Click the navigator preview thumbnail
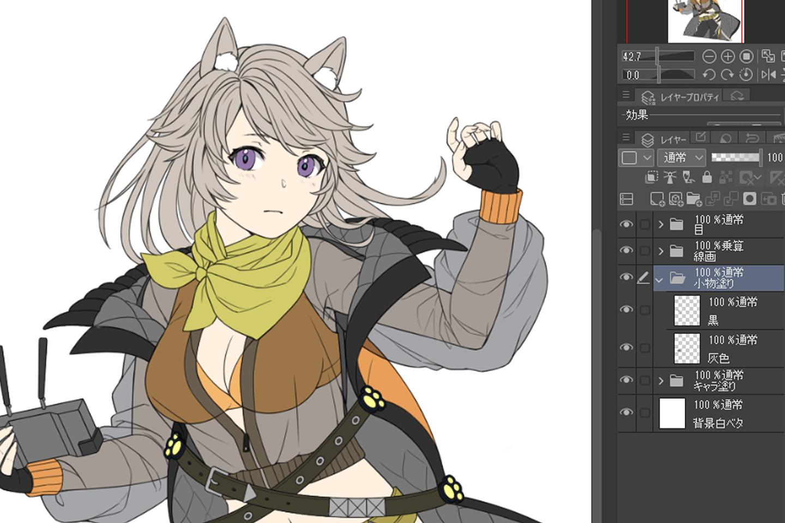Viewport: 785px width, 523px height. coord(705,21)
